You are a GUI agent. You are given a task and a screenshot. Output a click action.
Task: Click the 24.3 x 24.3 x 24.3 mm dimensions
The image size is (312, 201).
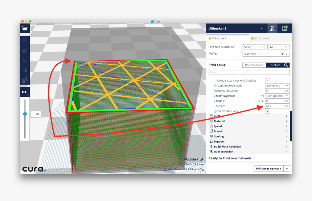(191, 164)
